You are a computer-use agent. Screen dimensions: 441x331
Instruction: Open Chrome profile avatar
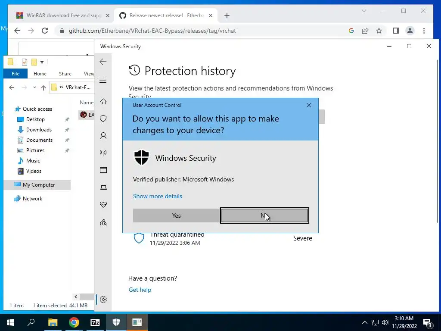click(410, 31)
